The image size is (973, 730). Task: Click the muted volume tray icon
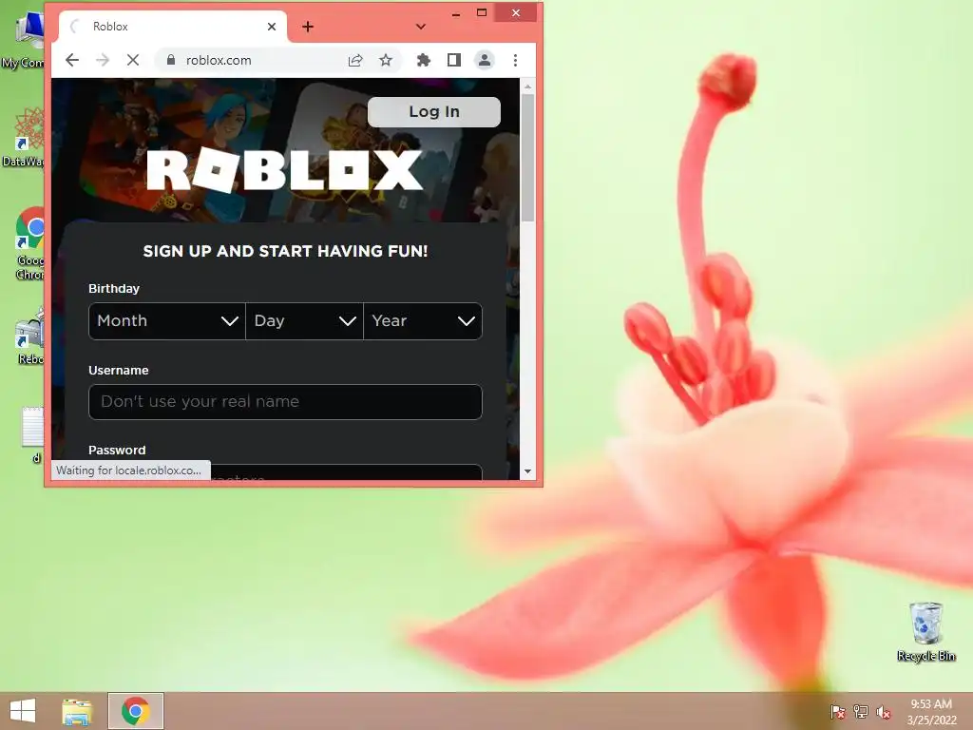tap(884, 711)
